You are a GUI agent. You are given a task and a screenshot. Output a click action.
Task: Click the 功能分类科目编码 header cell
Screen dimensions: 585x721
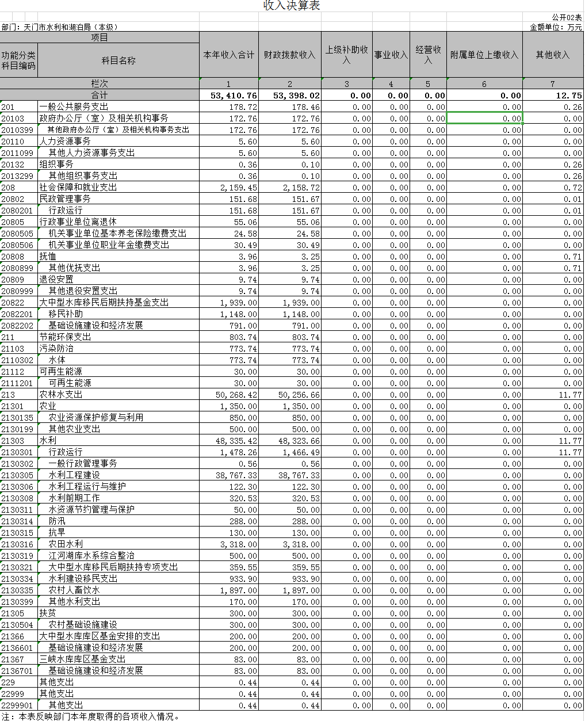18,60
